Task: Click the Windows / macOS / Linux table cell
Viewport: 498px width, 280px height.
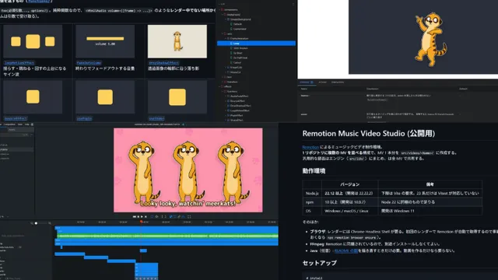Action: (350, 211)
